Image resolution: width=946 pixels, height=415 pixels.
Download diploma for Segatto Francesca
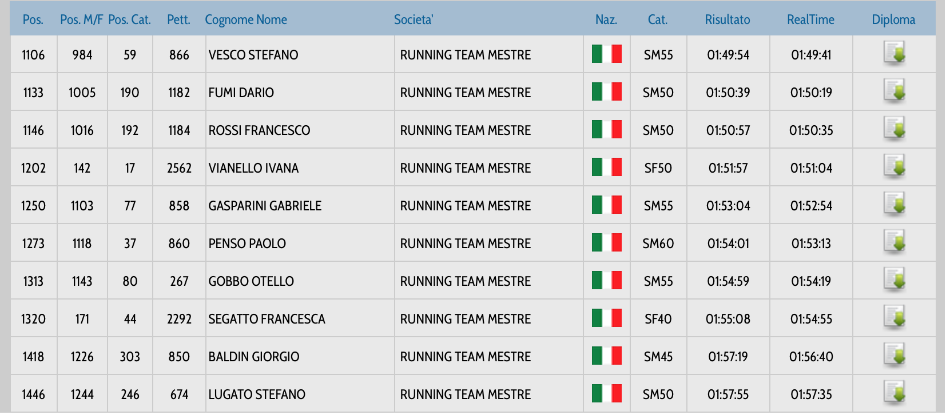[x=894, y=317]
